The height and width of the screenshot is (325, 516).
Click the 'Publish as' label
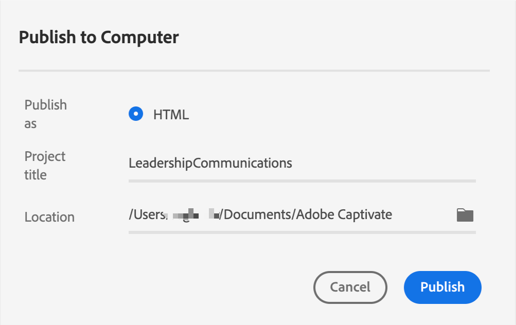pyautogui.click(x=45, y=114)
